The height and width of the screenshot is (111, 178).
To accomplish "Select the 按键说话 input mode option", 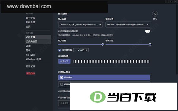I will coord(64,84).
